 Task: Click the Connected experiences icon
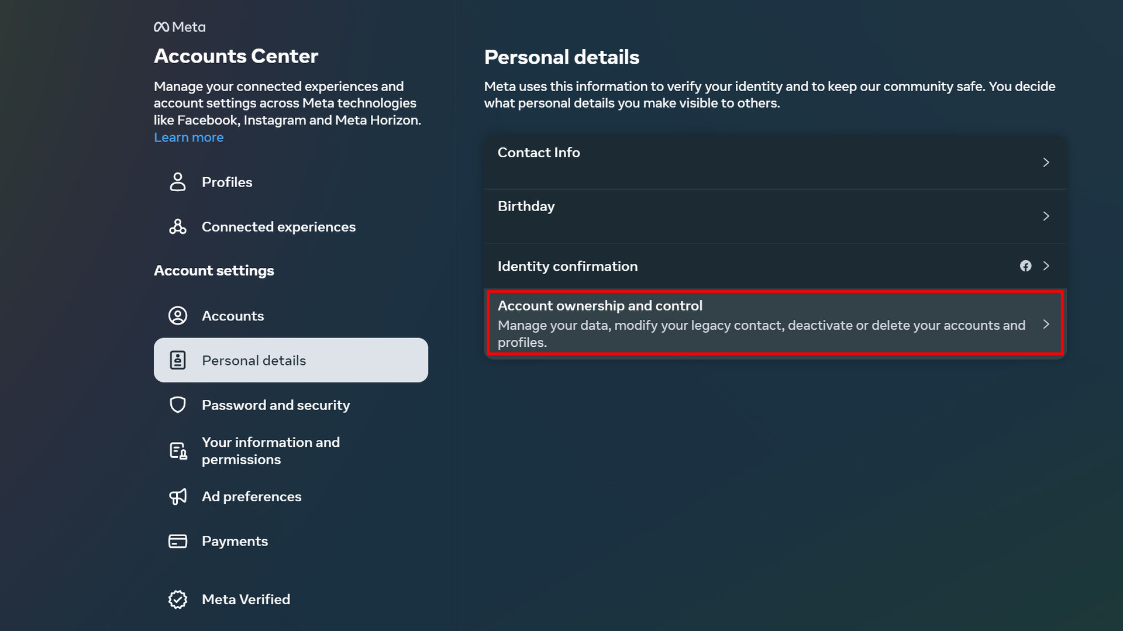[x=178, y=226]
